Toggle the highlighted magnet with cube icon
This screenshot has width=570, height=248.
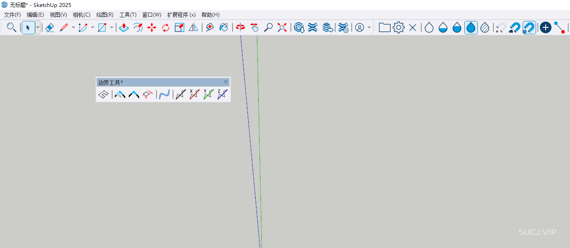coord(529,27)
